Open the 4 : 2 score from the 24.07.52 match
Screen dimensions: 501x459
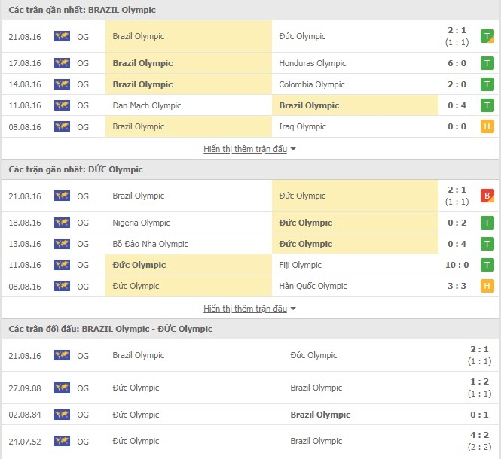click(x=479, y=435)
